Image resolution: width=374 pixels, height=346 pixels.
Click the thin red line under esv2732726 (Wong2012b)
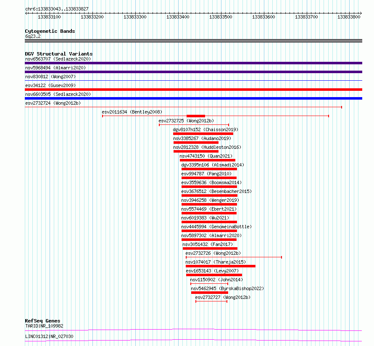(x=234, y=257)
